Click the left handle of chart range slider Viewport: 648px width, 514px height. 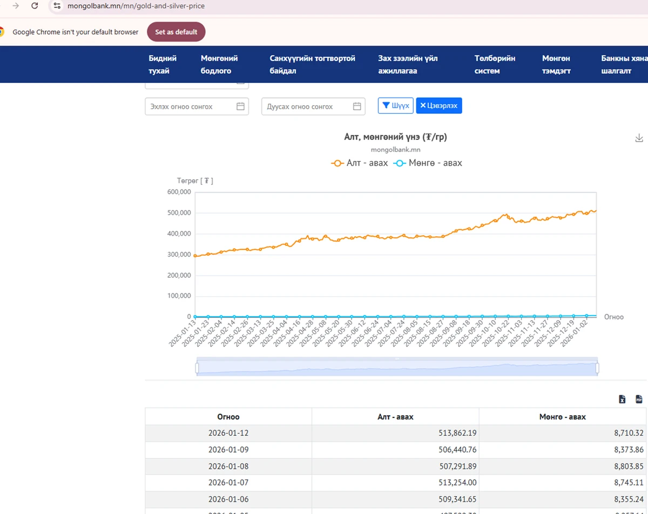click(197, 368)
